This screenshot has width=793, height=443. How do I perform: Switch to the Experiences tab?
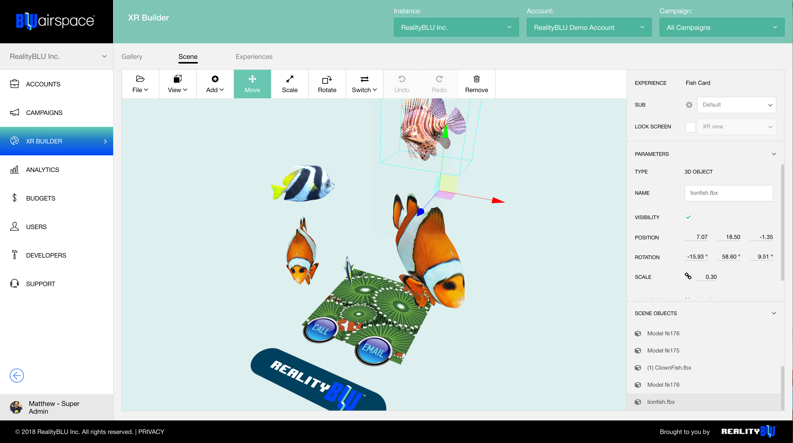254,57
